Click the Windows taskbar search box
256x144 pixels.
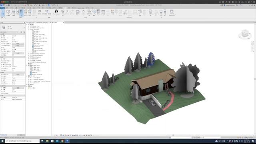pos(22,141)
